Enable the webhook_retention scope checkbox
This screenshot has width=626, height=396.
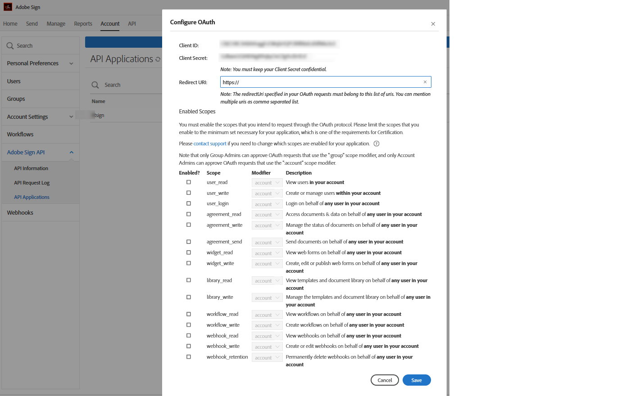[x=188, y=356]
